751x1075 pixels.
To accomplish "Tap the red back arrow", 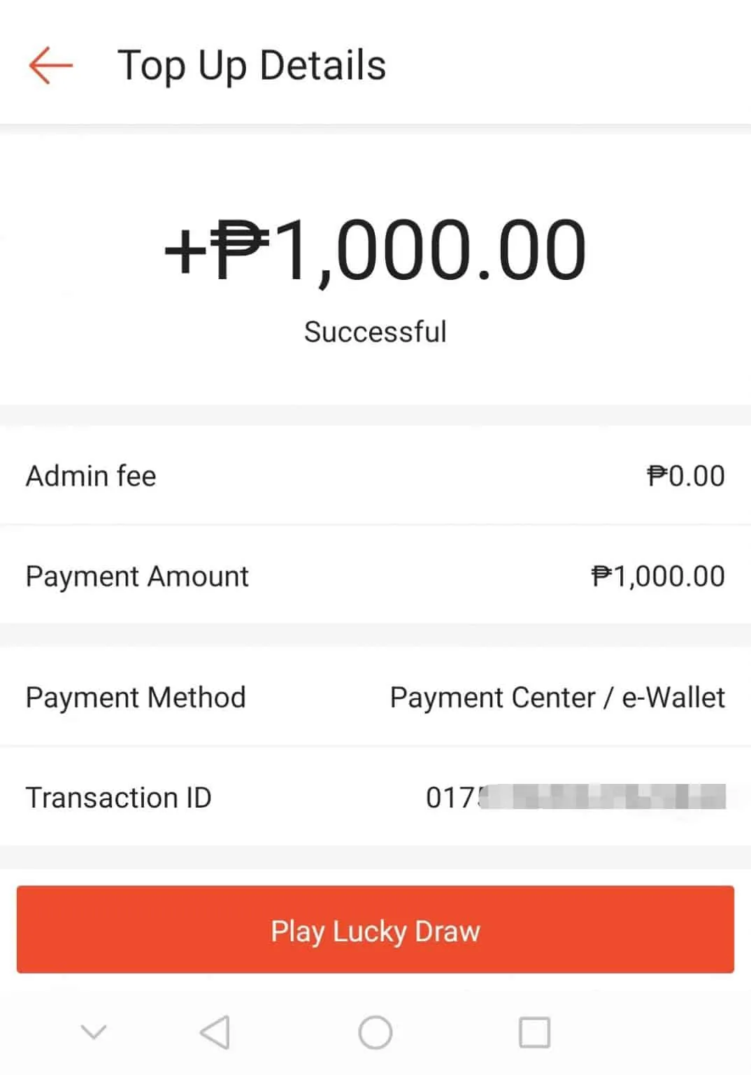I will 50,66.
